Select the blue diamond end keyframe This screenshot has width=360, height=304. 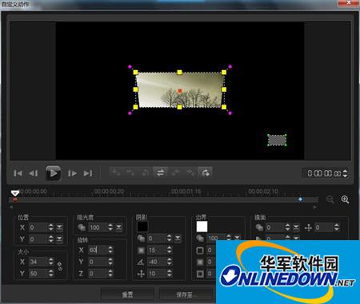[301, 199]
